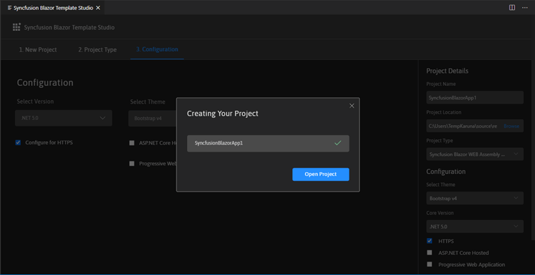Screen dimensions: 535x275
Task: Expand the Select Version .NET 5.0 dropdown
Action: (x=63, y=118)
